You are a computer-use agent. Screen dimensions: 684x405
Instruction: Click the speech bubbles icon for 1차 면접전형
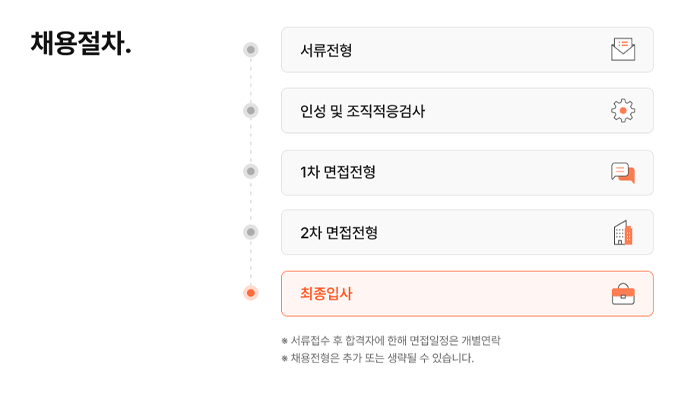[622, 172]
